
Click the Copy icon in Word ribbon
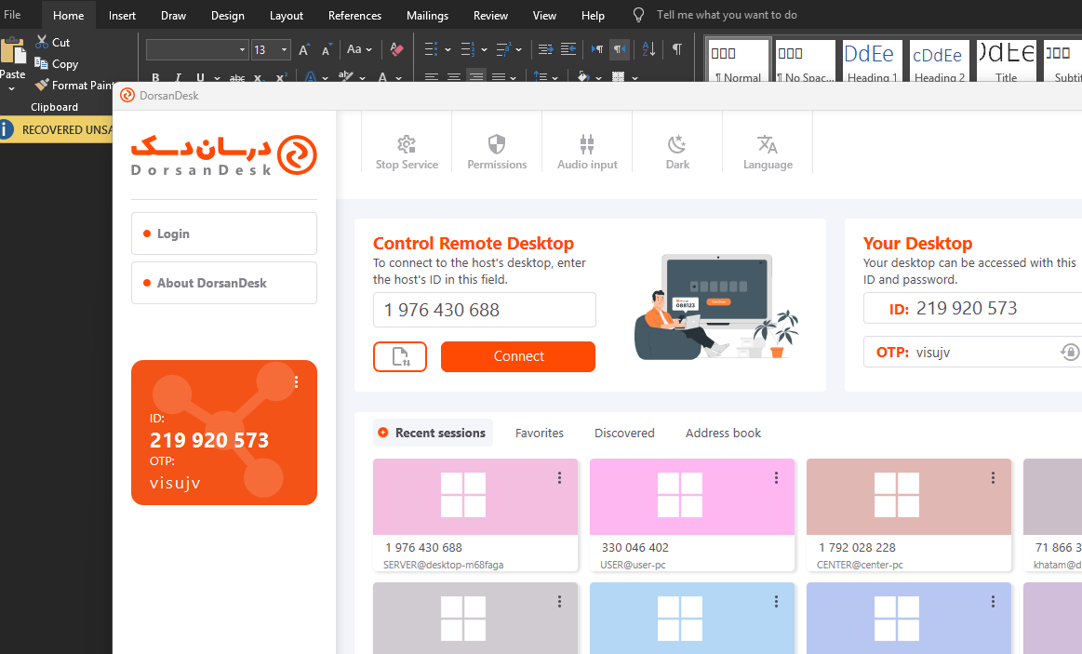click(x=42, y=63)
